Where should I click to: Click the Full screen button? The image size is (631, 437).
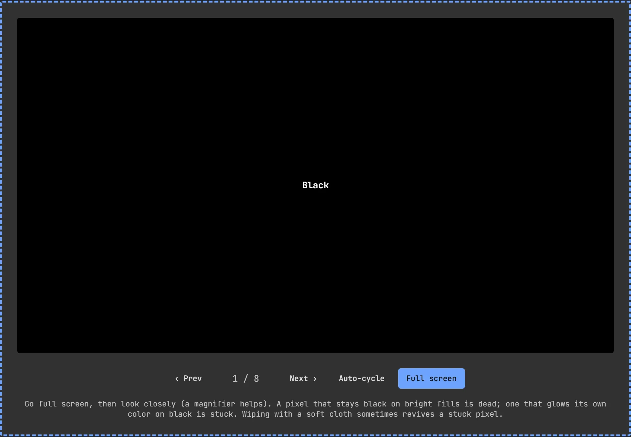431,378
